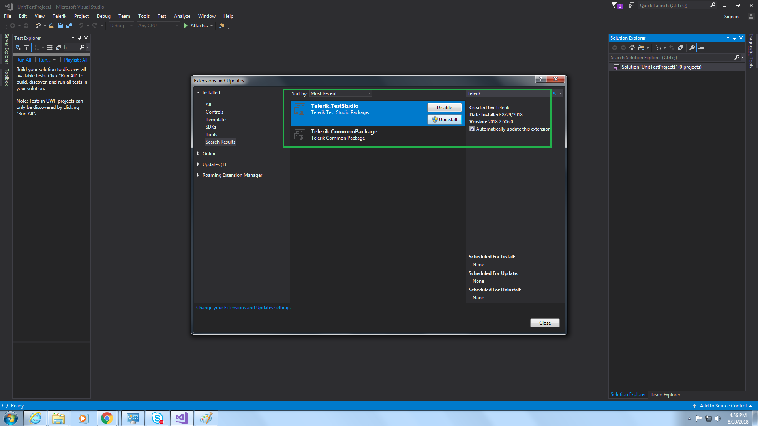Close the Extensions and Updates dialog

[545, 323]
